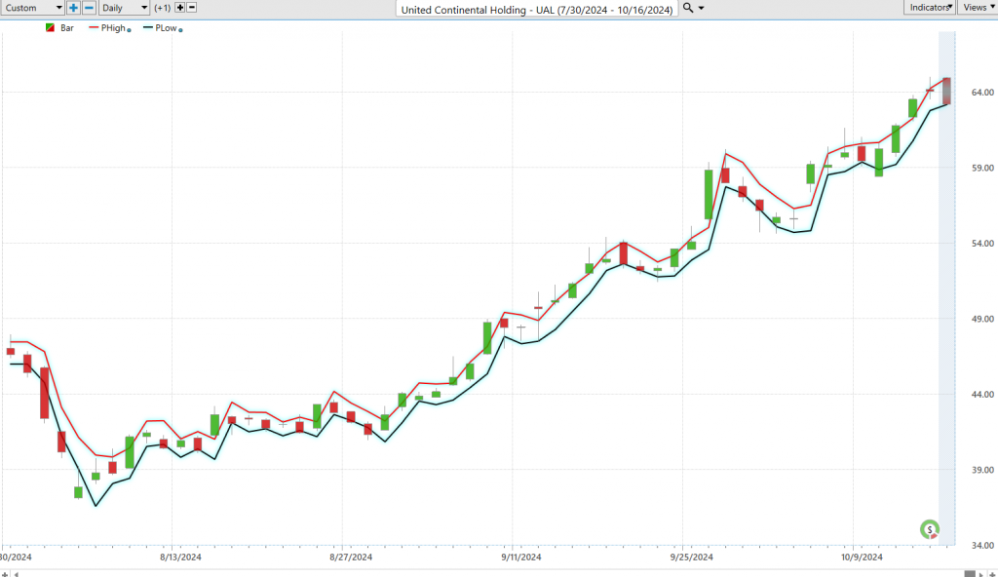Click the horizontal scrollbar at chart bottom
Viewport: 998px width, 577px height.
(x=487, y=572)
